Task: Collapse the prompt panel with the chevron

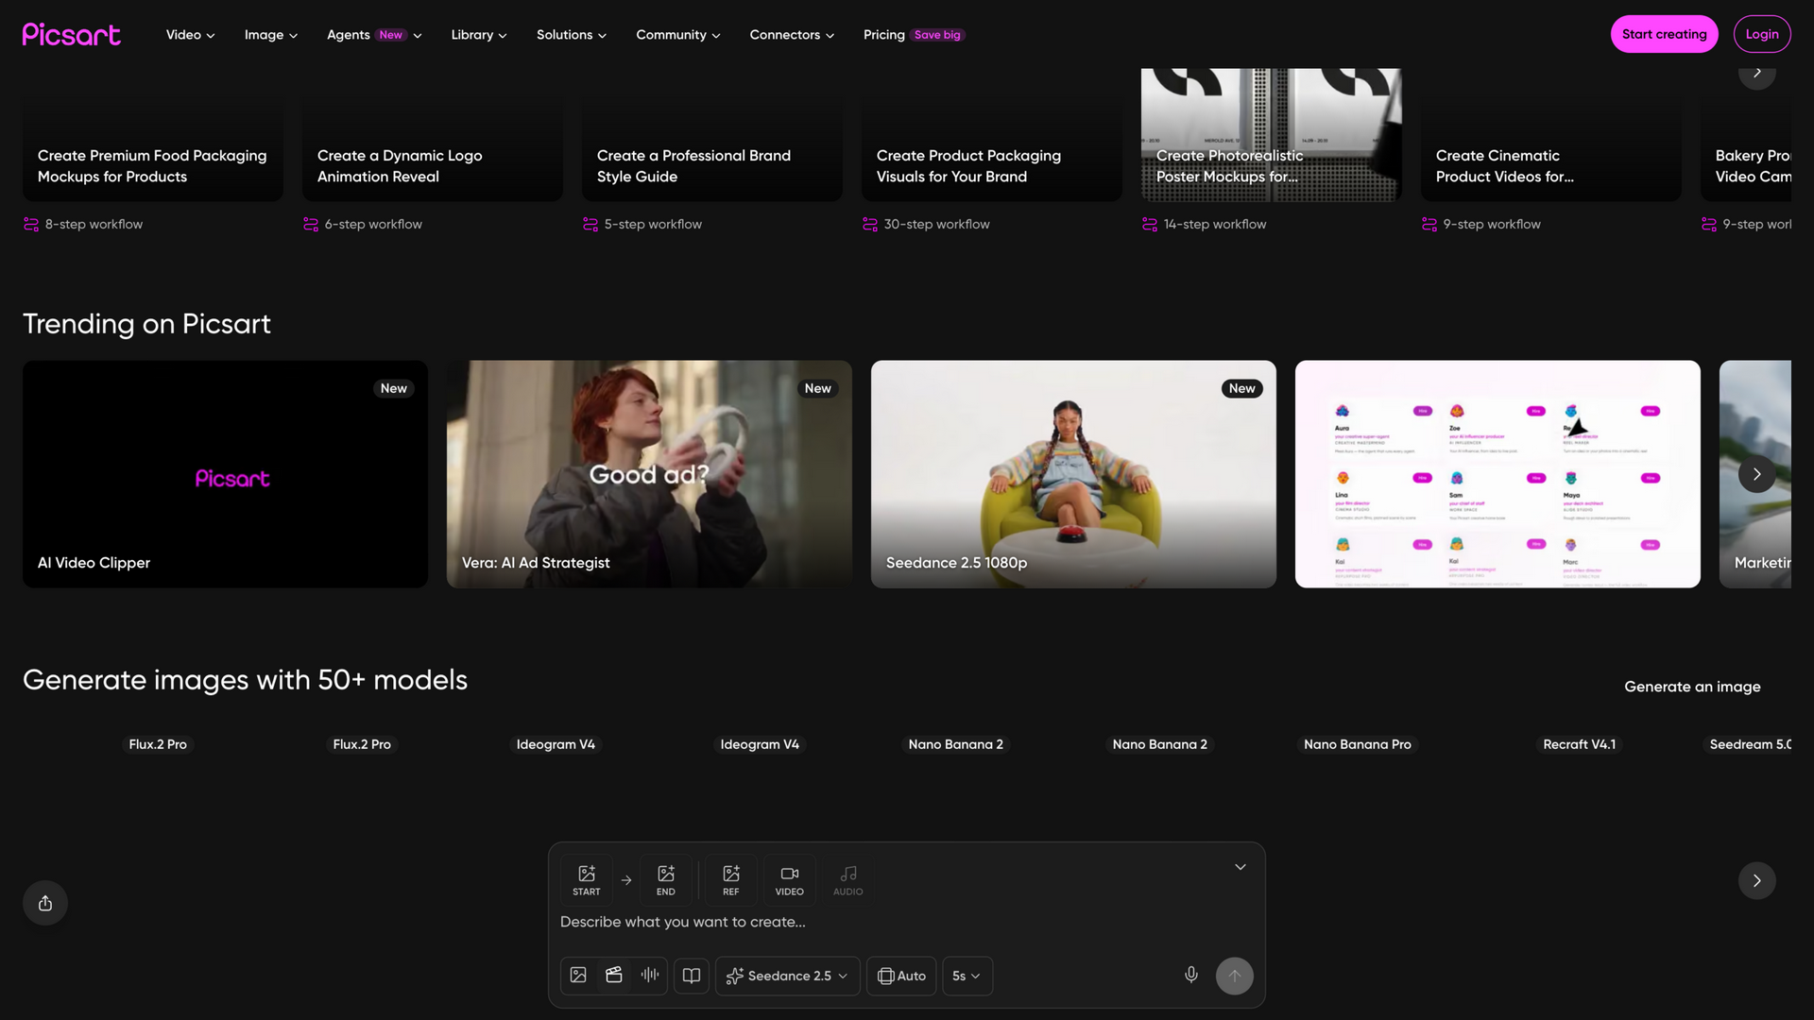Action: [x=1241, y=867]
